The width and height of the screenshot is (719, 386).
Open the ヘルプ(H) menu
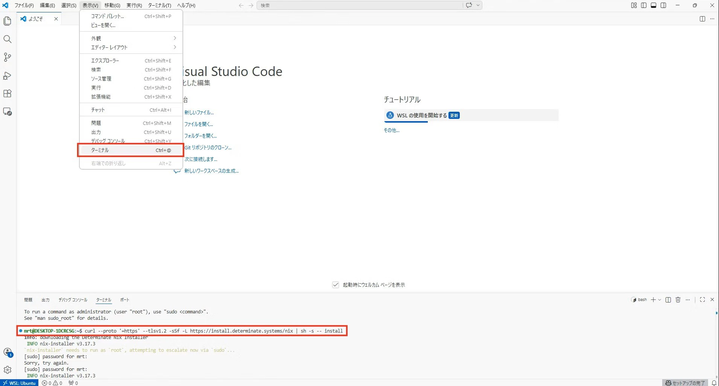coord(186,5)
